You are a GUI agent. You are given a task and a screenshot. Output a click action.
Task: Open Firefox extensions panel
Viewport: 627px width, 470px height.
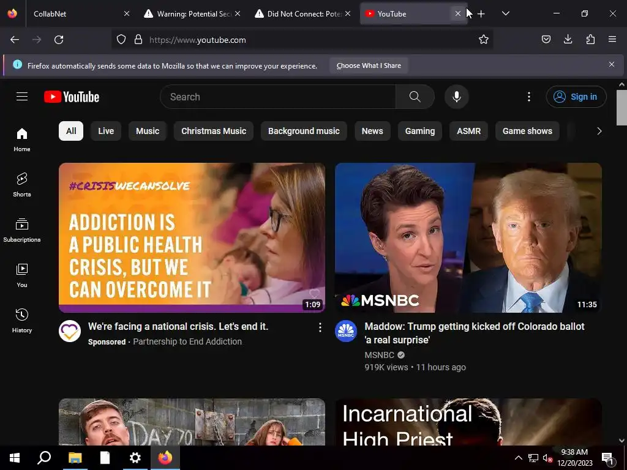(590, 39)
